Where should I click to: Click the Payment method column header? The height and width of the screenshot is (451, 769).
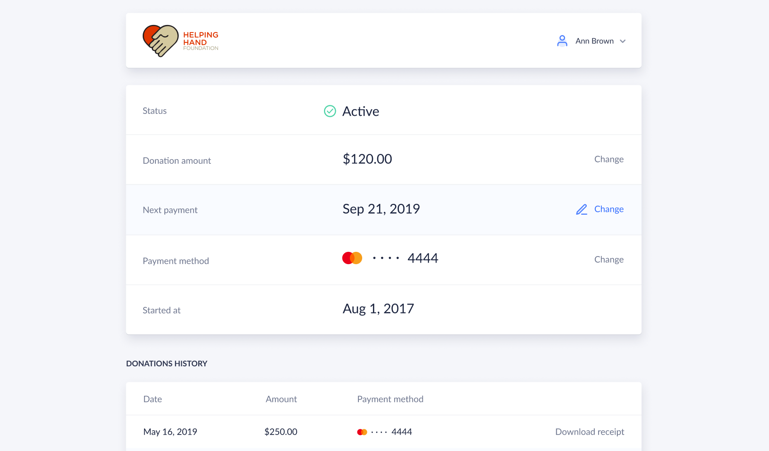coord(390,399)
